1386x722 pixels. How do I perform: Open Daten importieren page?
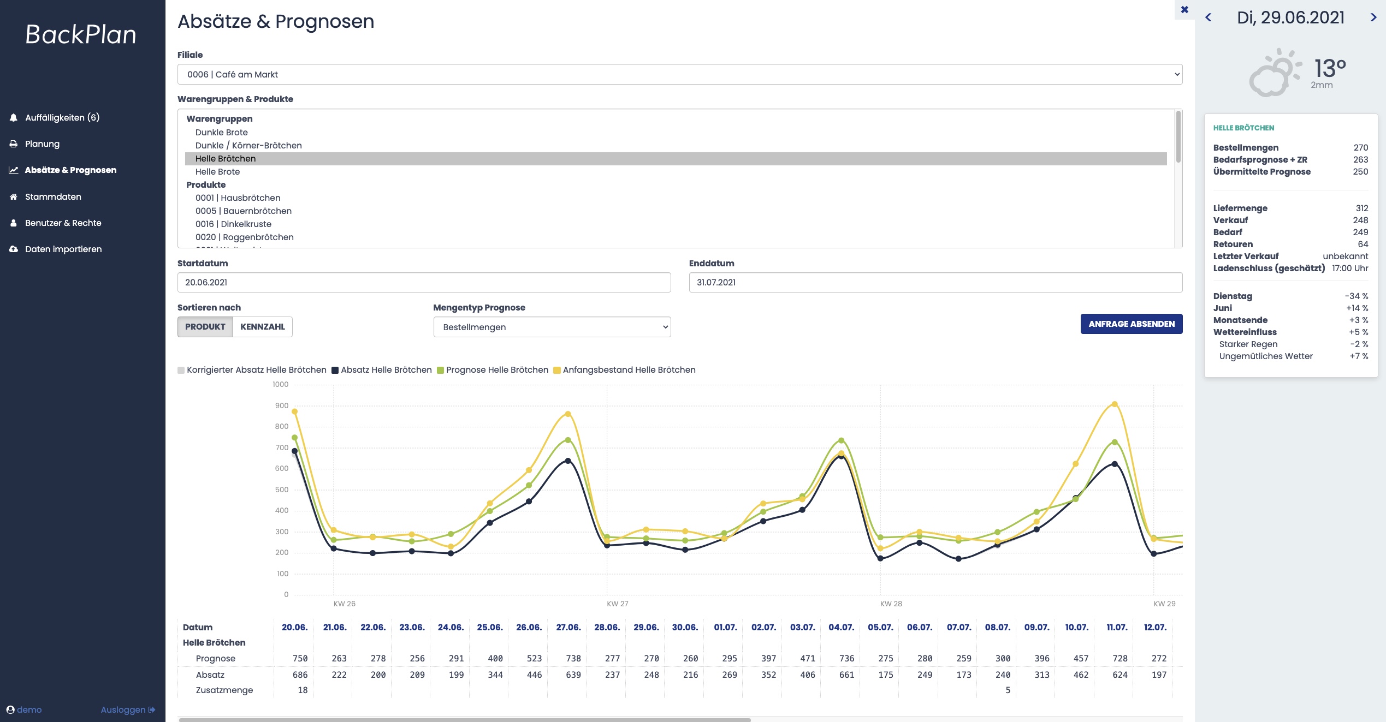63,249
